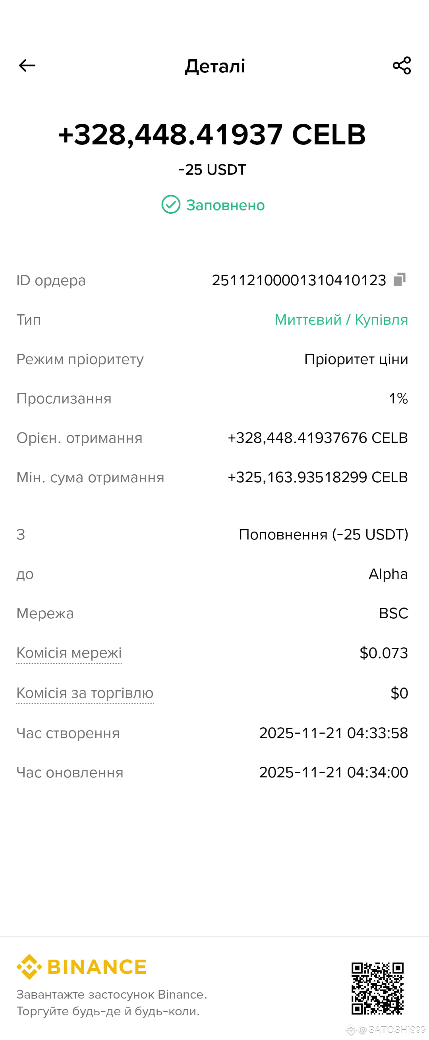
Task: Select the Миттєвий / Купівля type value
Action: click(341, 320)
